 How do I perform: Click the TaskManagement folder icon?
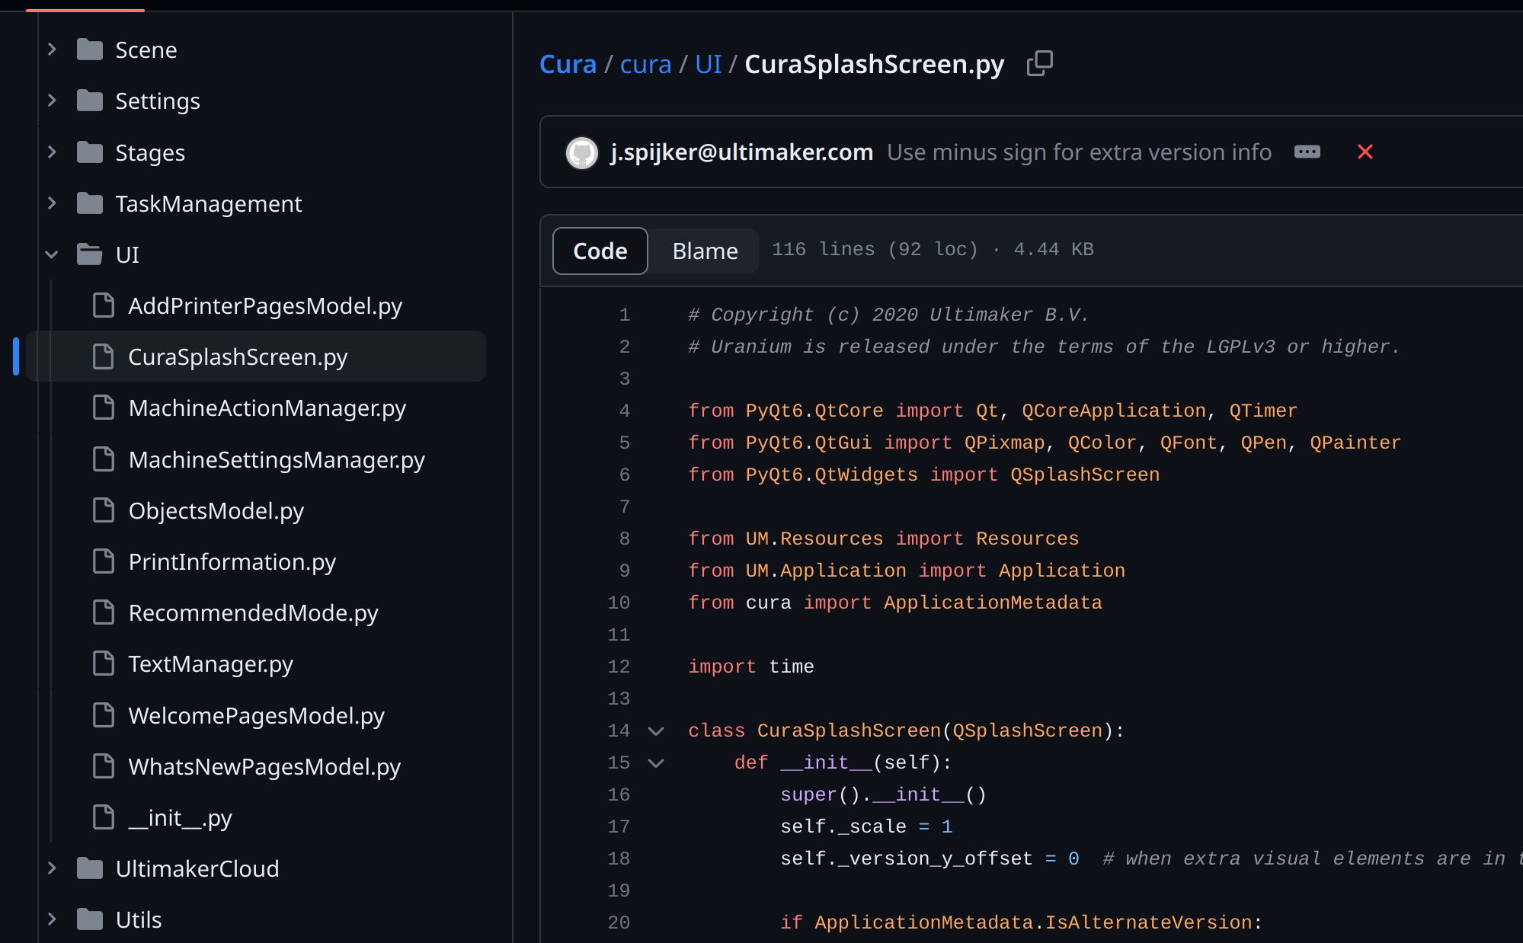(x=90, y=203)
